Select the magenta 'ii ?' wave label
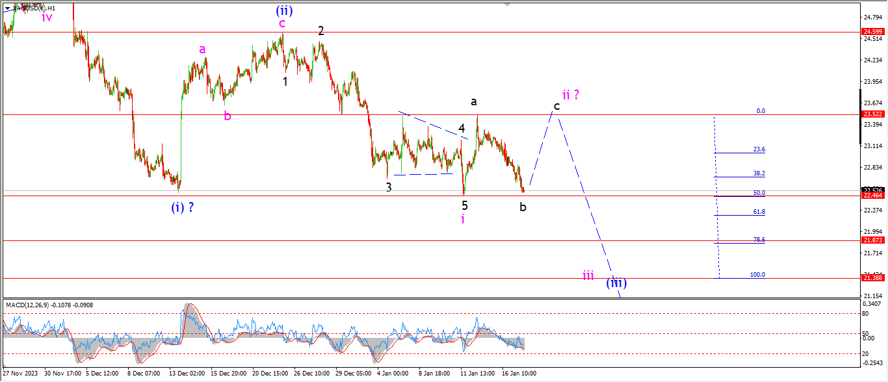Image resolution: width=888 pixels, height=382 pixels. pyautogui.click(x=570, y=94)
